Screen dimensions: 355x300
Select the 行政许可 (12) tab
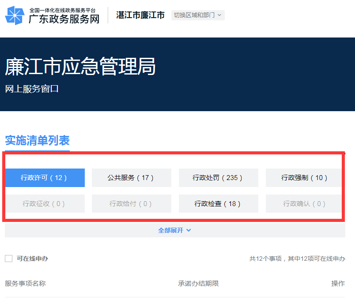click(x=45, y=178)
